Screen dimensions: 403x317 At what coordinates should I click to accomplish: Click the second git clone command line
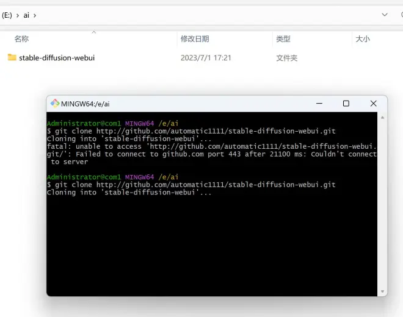pyautogui.click(x=191, y=185)
